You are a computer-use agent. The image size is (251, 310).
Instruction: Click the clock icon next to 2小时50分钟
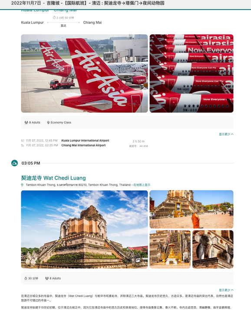coord(54,17)
